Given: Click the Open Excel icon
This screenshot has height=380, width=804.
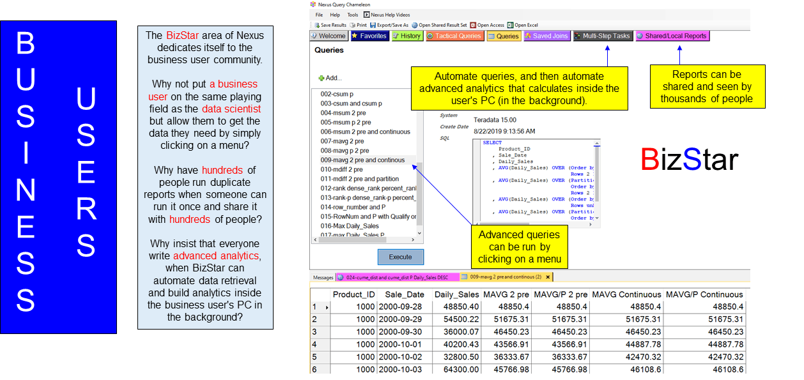Looking at the screenshot, I should [x=510, y=26].
